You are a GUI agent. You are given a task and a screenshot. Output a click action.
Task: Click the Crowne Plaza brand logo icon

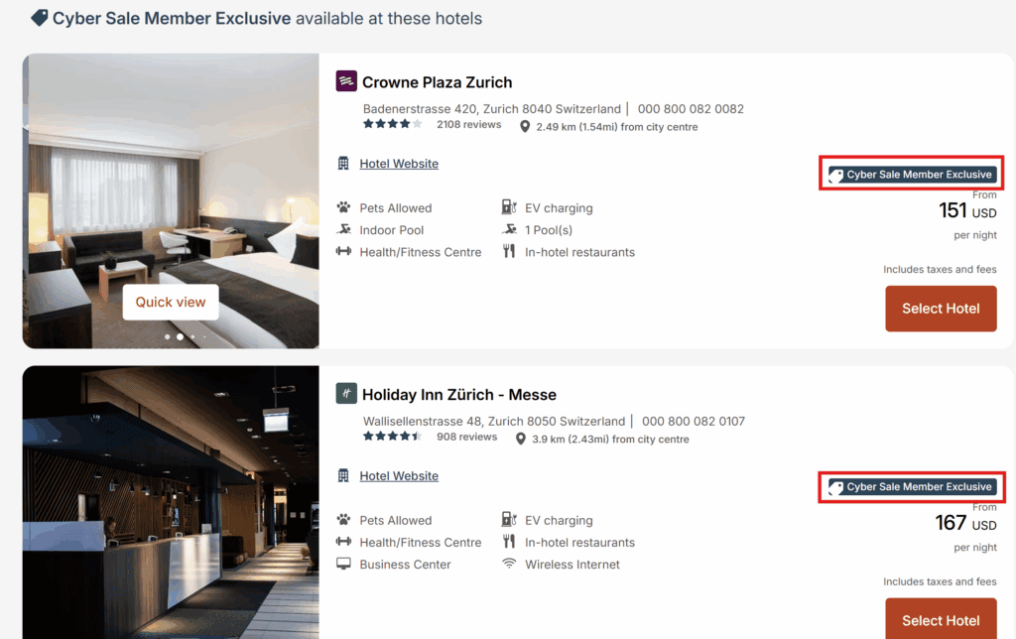click(x=346, y=80)
